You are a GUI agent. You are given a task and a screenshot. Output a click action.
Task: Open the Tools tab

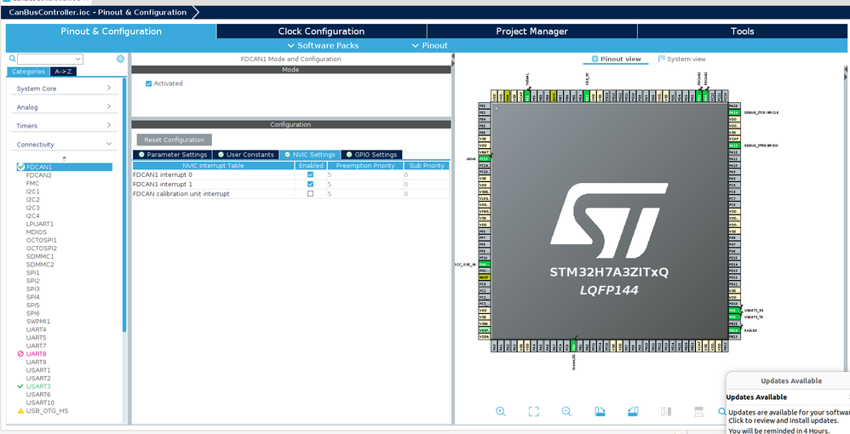tap(743, 31)
